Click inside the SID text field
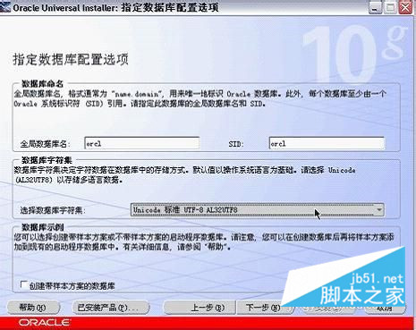This screenshot has height=330, width=416. [x=327, y=143]
